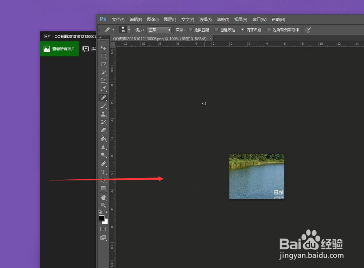
Task: Expand the toolbar double-arrow toggle
Action: 100,37
